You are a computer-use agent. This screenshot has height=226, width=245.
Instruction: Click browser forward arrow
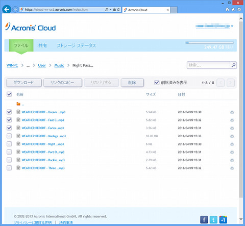[x=15, y=10]
